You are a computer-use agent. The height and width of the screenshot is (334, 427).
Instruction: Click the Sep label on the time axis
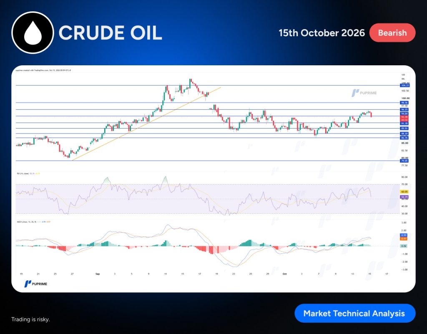pos(98,274)
